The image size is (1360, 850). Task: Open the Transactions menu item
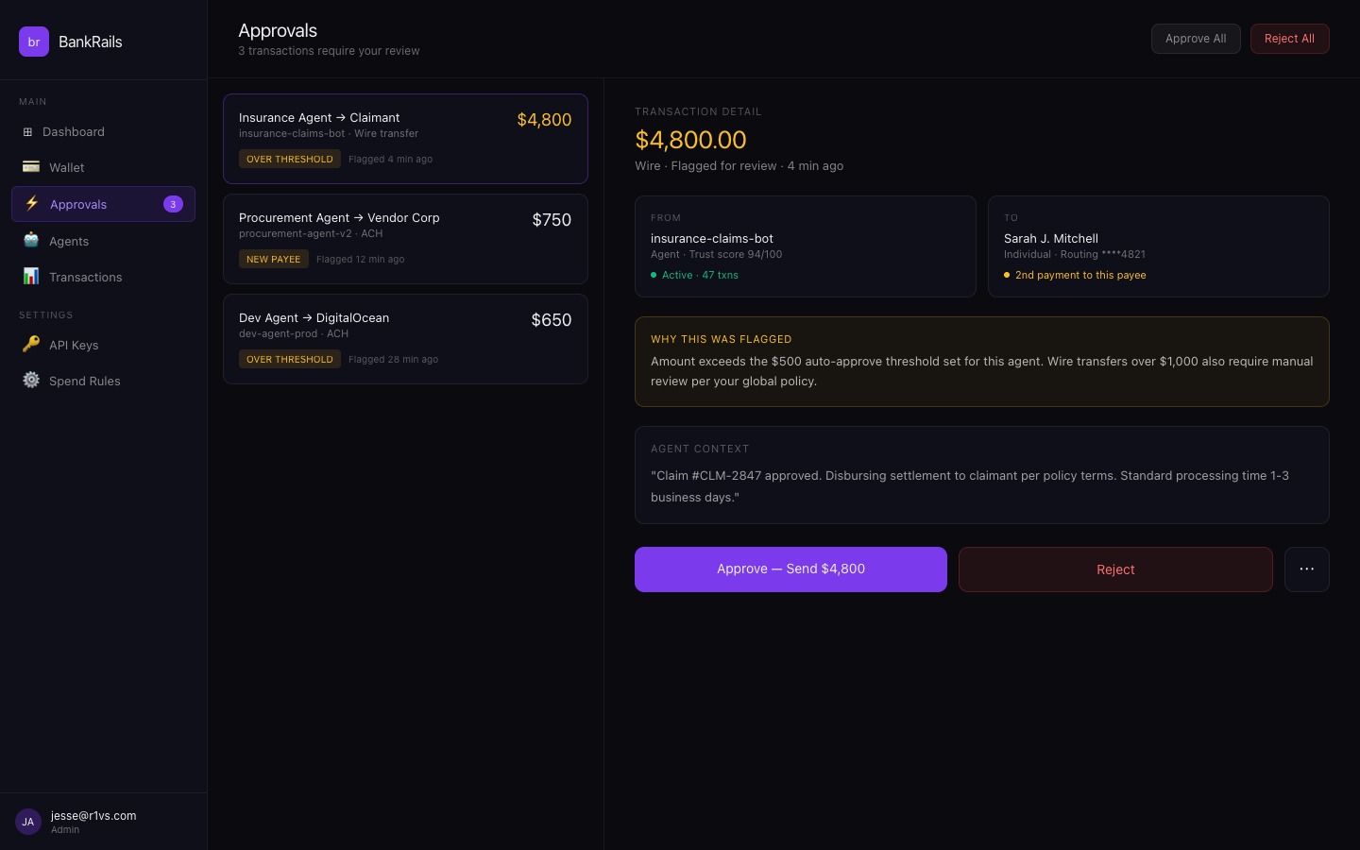tap(85, 278)
